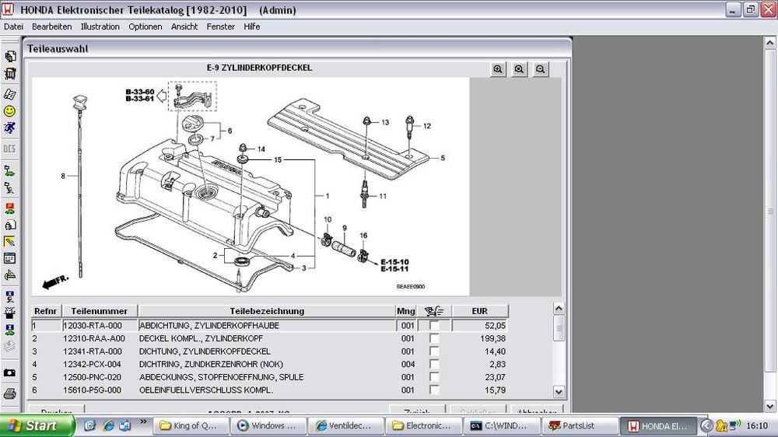Zoom in on the parts illustration
Image resolution: width=778 pixels, height=437 pixels.
pyautogui.click(x=498, y=69)
